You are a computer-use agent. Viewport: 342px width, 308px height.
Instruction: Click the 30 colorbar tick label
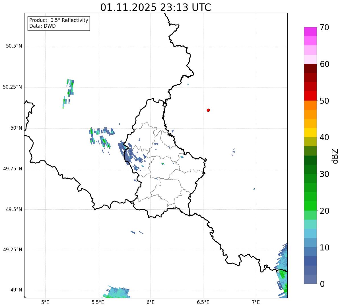coord(324,174)
